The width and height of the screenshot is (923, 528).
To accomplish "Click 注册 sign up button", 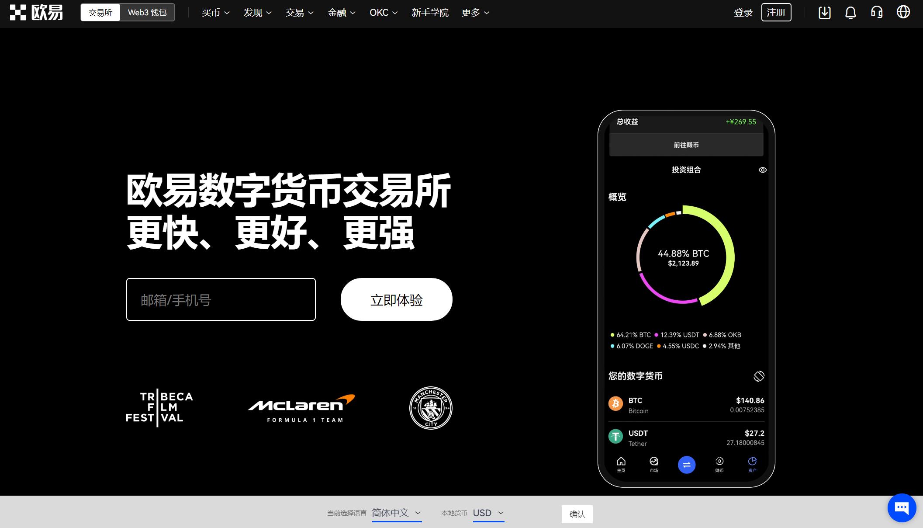I will 775,12.
